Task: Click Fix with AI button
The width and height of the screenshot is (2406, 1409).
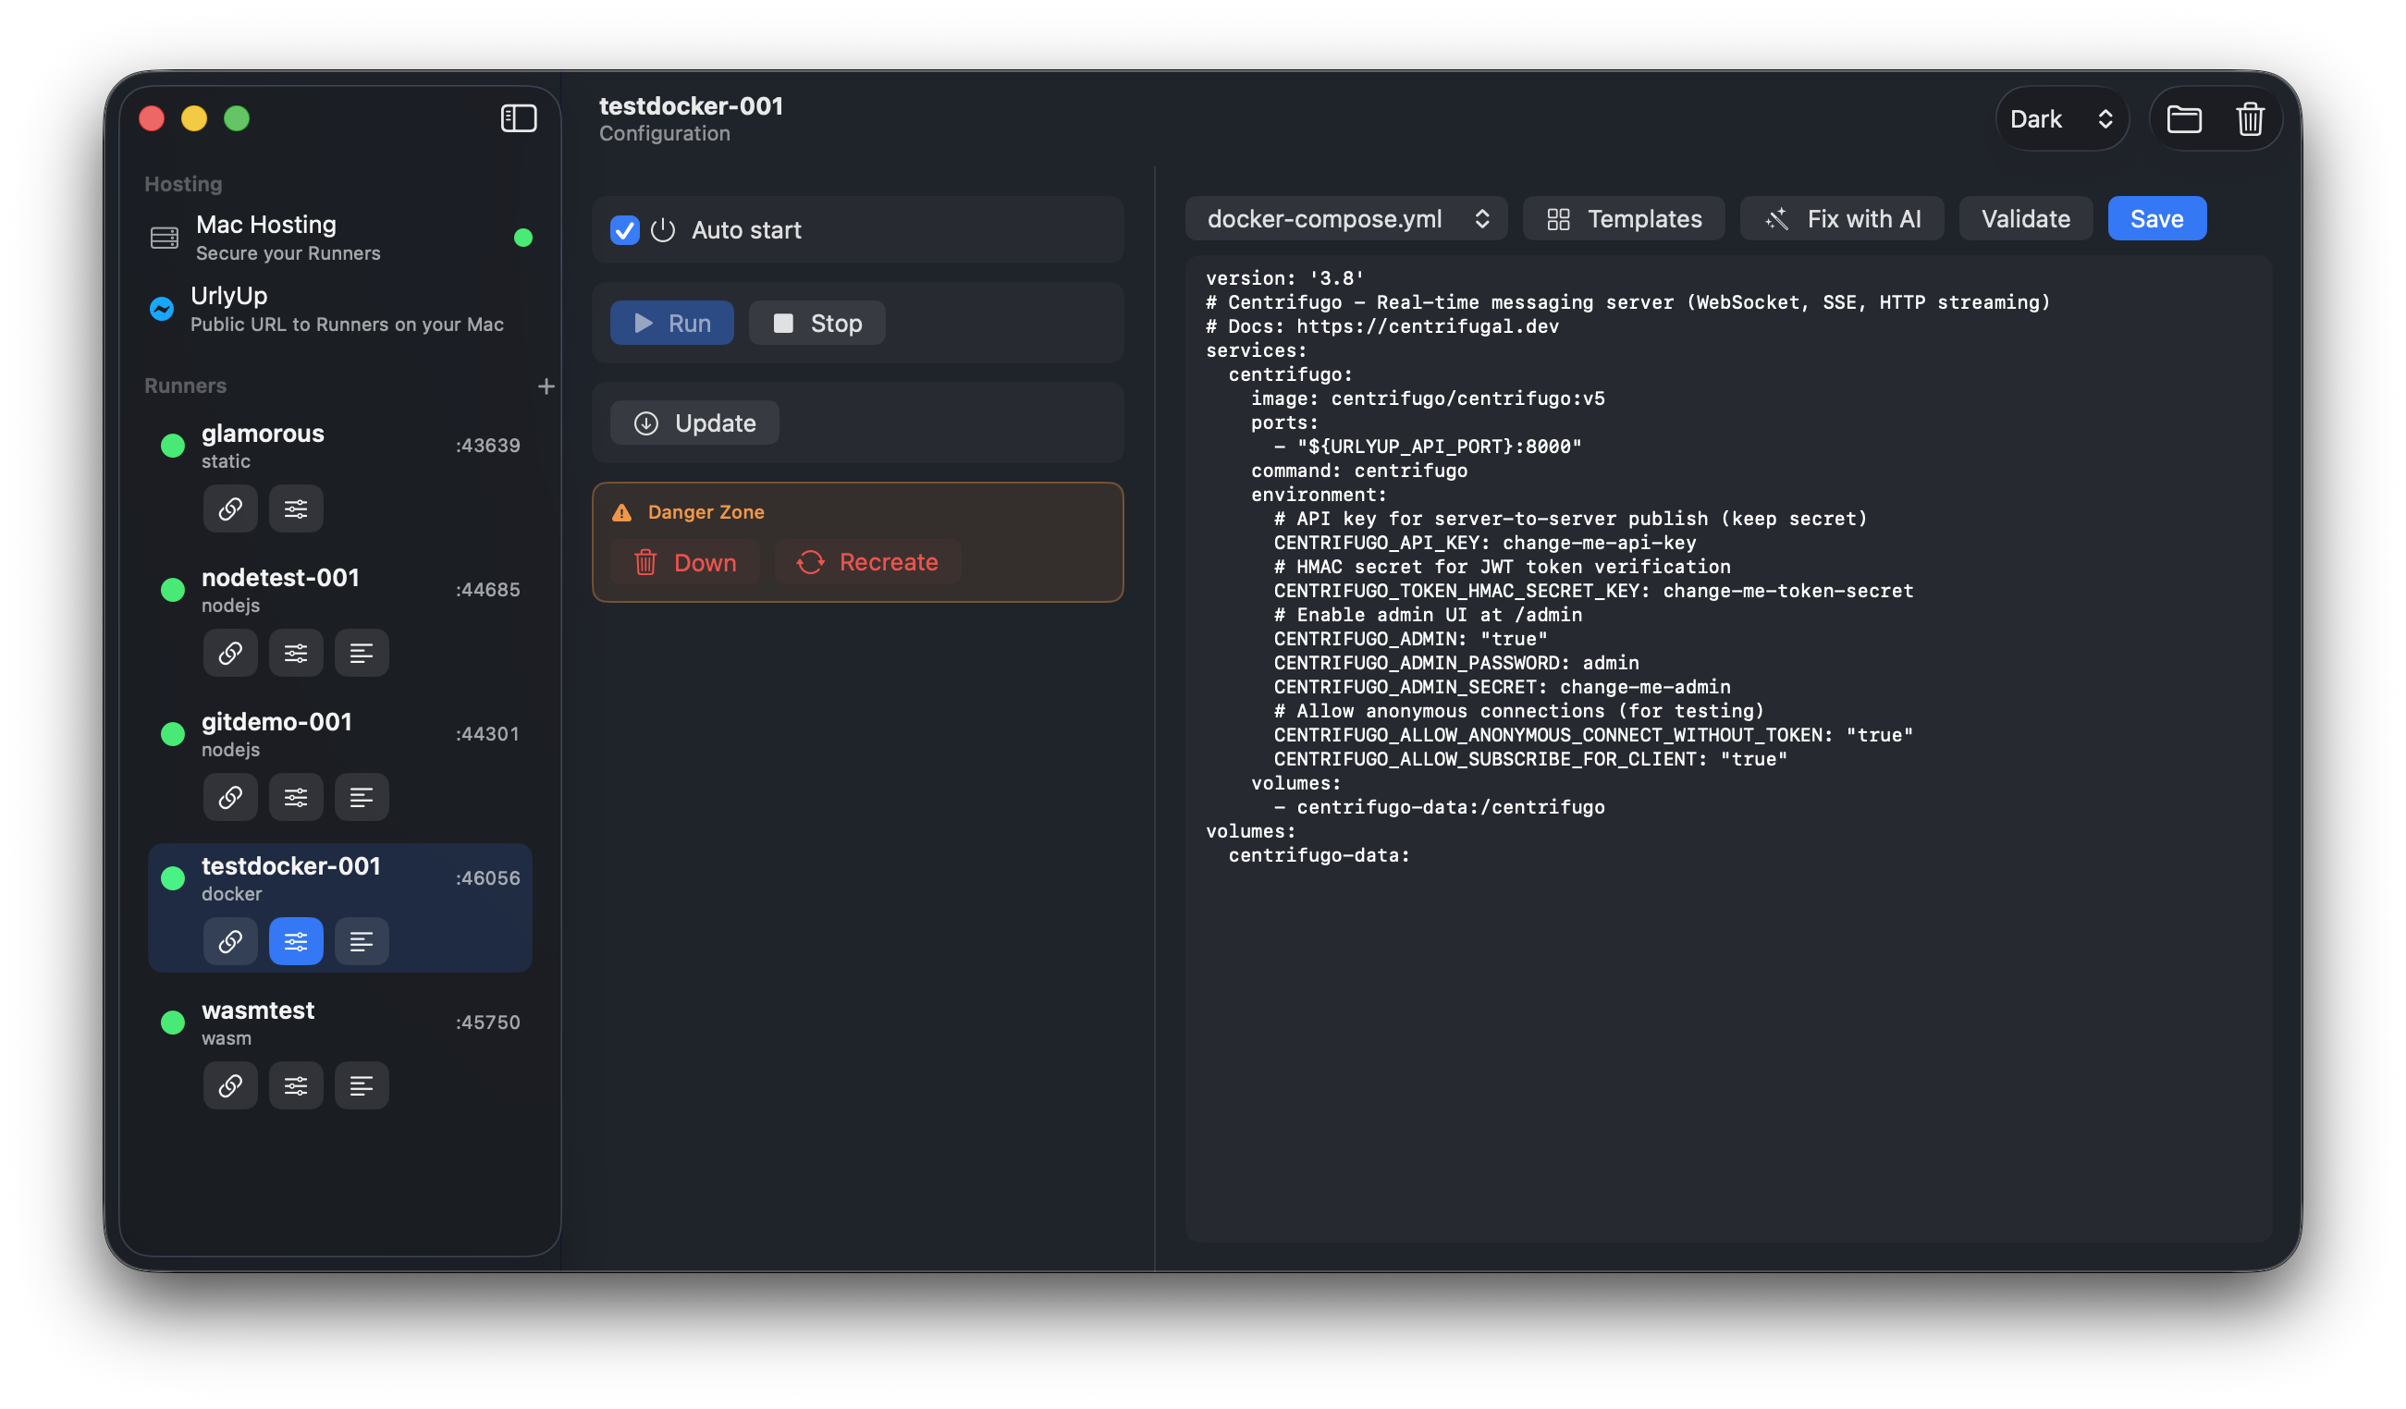Action: [1842, 218]
